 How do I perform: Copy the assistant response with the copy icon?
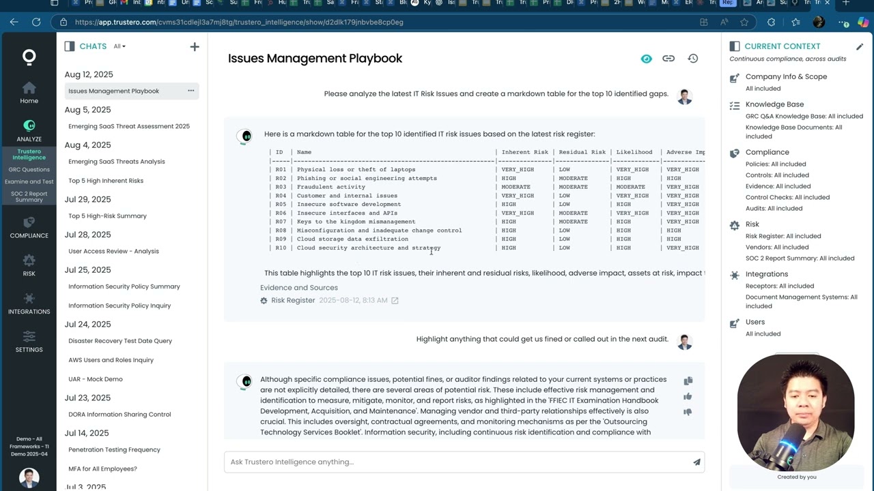[688, 381]
